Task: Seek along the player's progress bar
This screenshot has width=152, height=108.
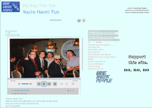Action: pyautogui.click(x=44, y=79)
